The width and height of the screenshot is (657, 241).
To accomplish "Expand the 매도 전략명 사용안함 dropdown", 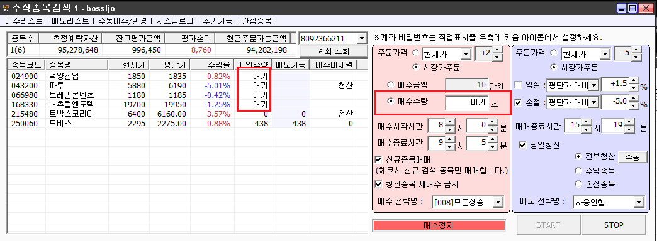I will tap(639, 203).
